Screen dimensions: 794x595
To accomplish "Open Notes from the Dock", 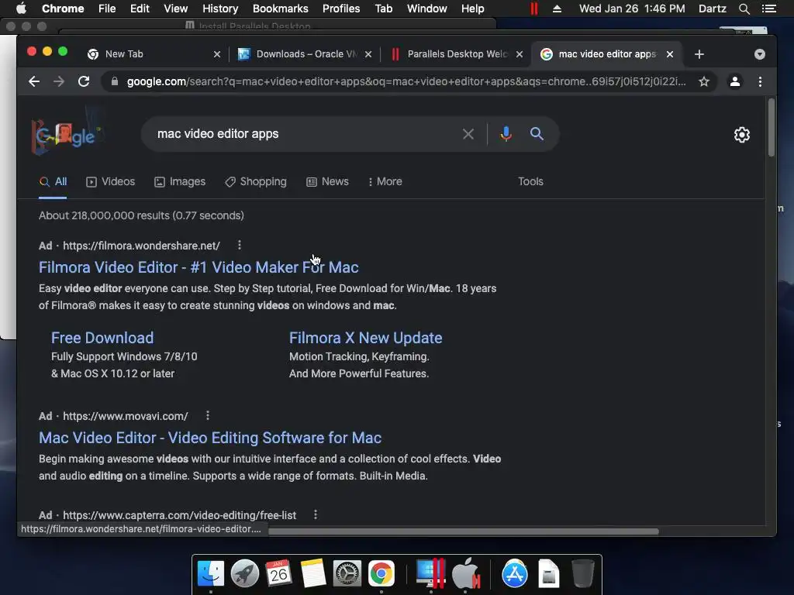I will click(x=313, y=573).
